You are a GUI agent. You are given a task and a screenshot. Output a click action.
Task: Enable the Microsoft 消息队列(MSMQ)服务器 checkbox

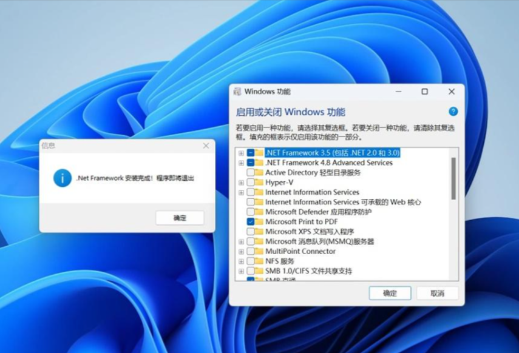(251, 241)
